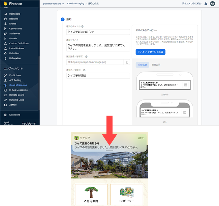Click the エンゲージメント section heading
Image resolution: width=219 pixels, height=206 pixels.
pyautogui.click(x=13, y=69)
